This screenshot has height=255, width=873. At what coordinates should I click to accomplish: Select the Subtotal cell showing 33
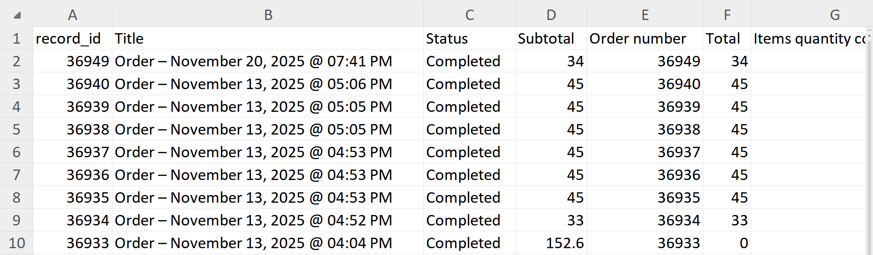click(x=551, y=220)
